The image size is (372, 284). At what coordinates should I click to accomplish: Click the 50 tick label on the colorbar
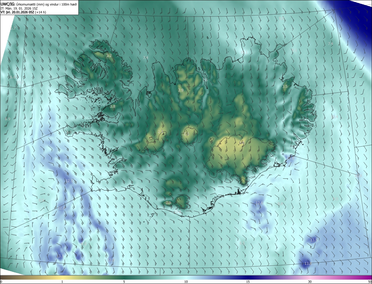click(369, 282)
